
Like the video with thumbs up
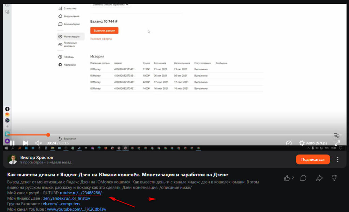(x=287, y=178)
